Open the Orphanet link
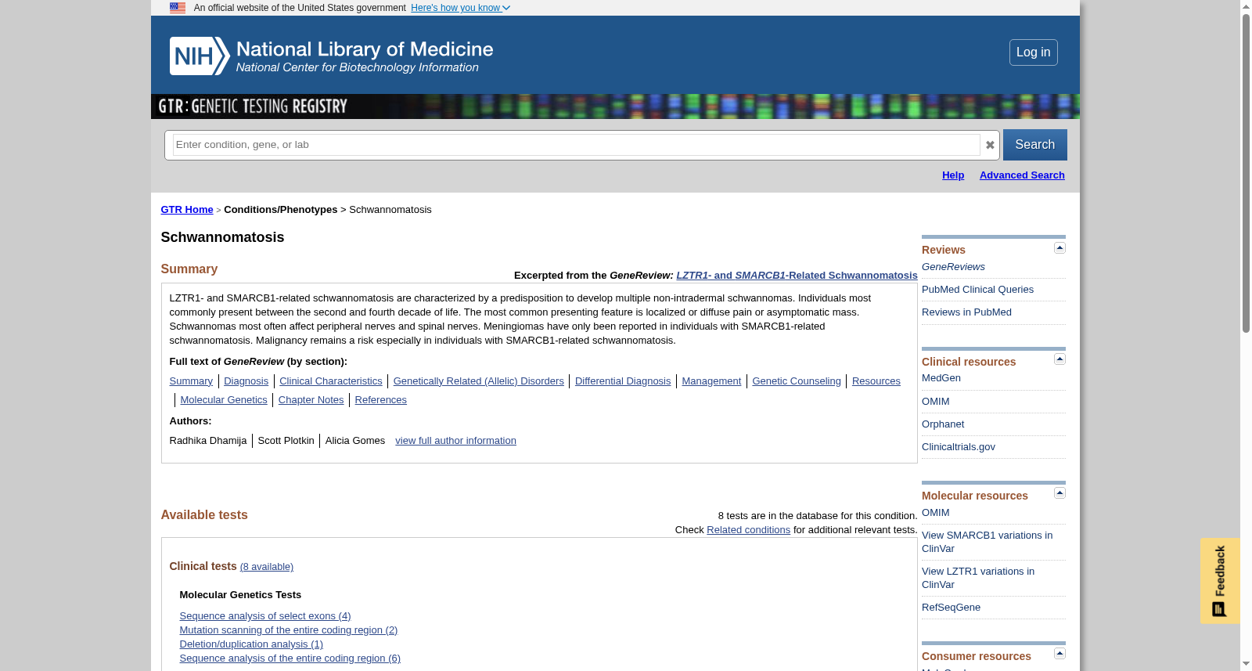 (943, 424)
